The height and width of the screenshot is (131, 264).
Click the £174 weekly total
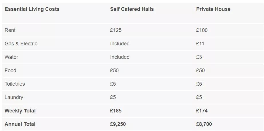click(202, 111)
